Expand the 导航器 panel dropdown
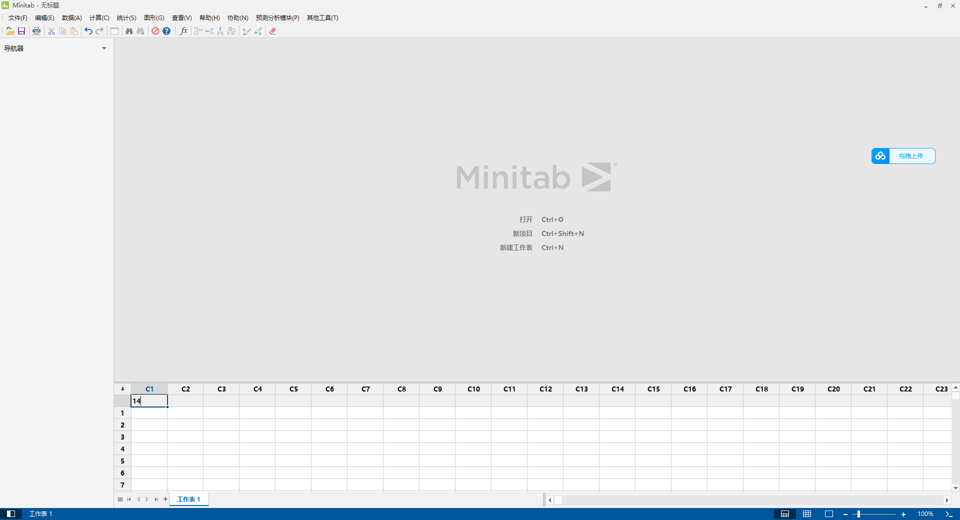 tap(104, 48)
